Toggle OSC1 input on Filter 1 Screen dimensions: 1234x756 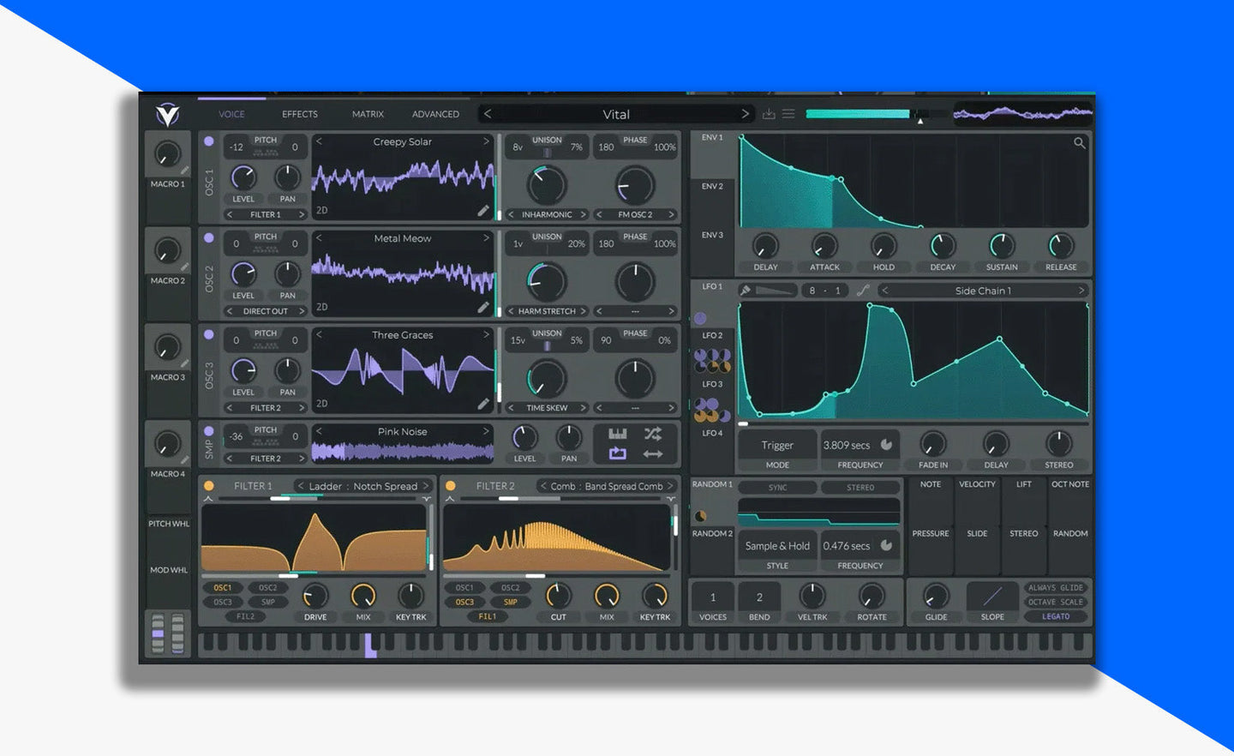click(x=223, y=588)
